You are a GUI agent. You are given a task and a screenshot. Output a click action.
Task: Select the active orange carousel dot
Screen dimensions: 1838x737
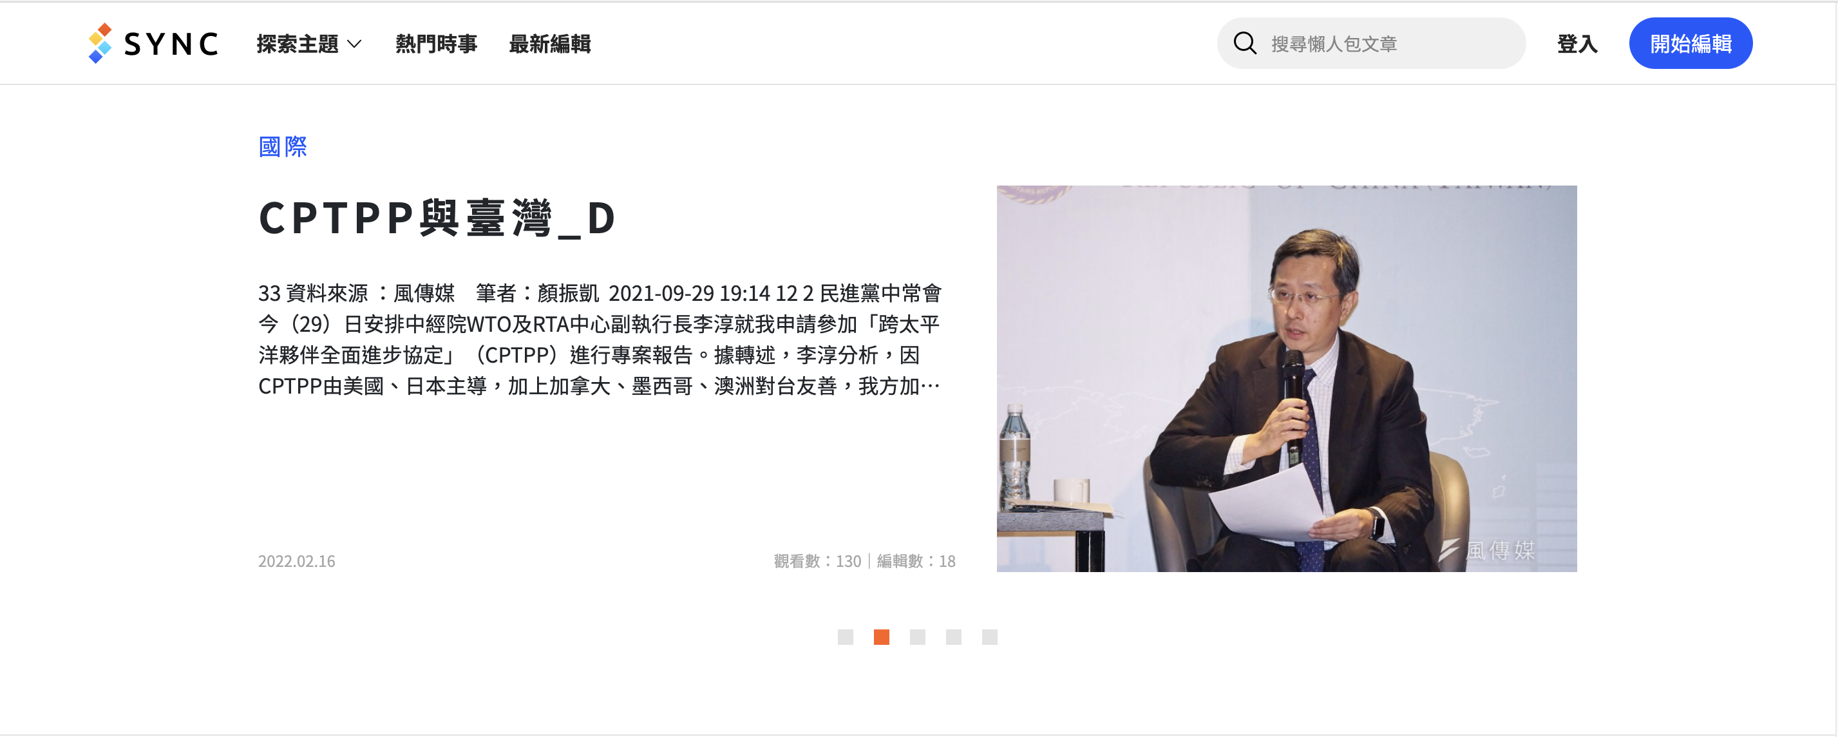tap(881, 637)
